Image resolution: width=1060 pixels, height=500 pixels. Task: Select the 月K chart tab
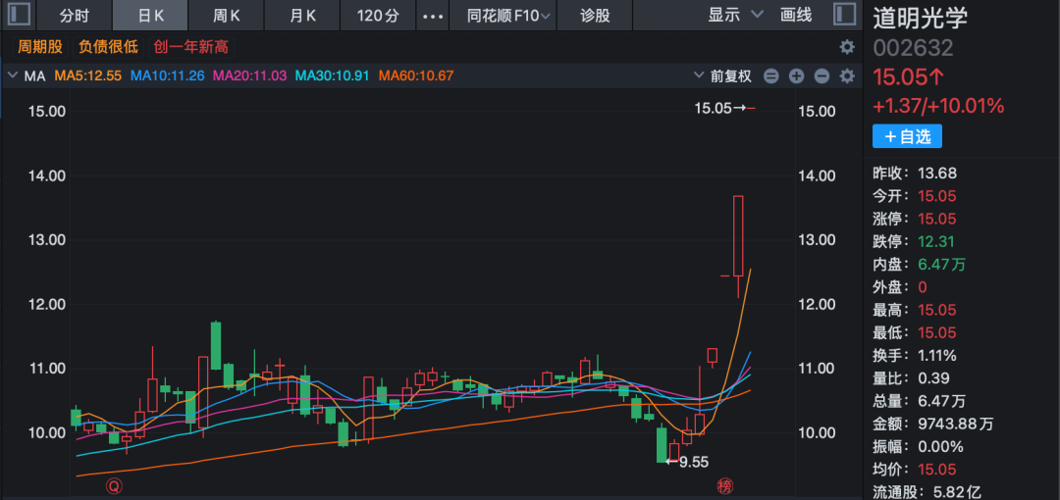click(303, 16)
